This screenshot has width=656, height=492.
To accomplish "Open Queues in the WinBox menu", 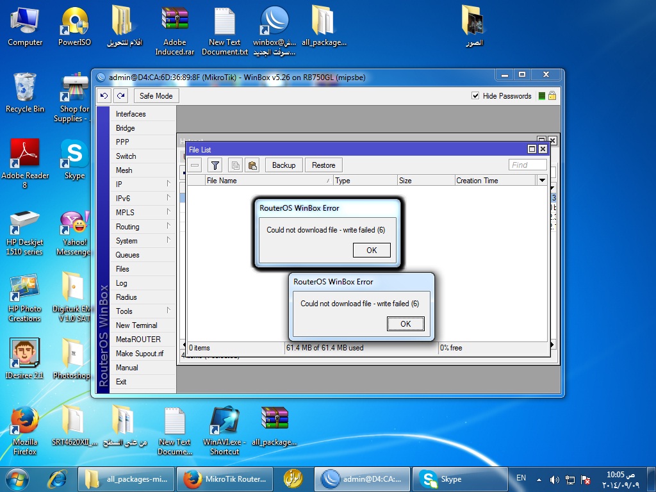I will 143,255.
